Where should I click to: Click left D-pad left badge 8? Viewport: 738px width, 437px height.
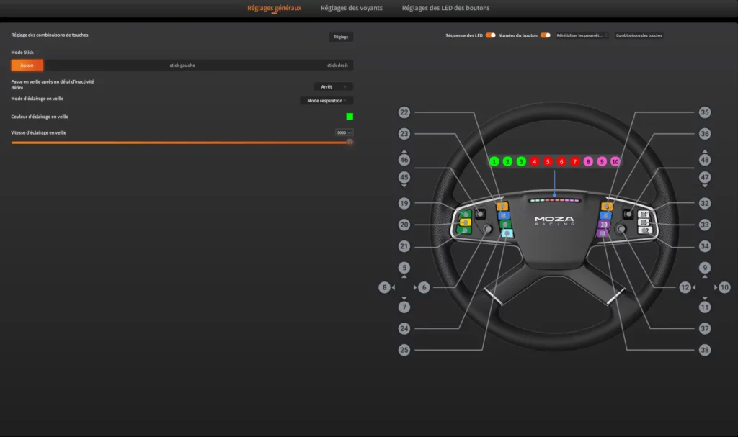pyautogui.click(x=385, y=287)
